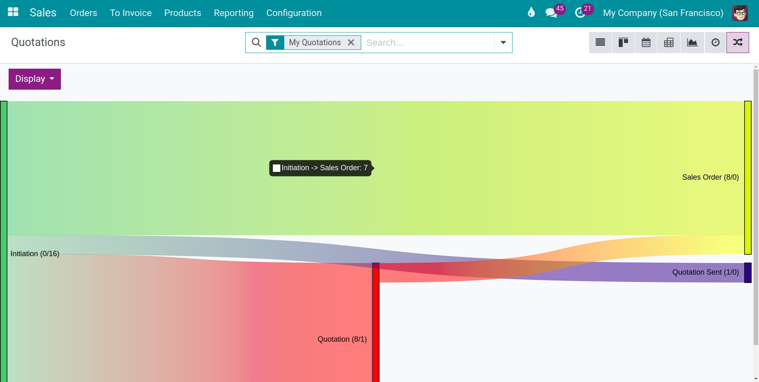The image size is (759, 382).
Task: Open the Products menu
Action: click(x=183, y=13)
